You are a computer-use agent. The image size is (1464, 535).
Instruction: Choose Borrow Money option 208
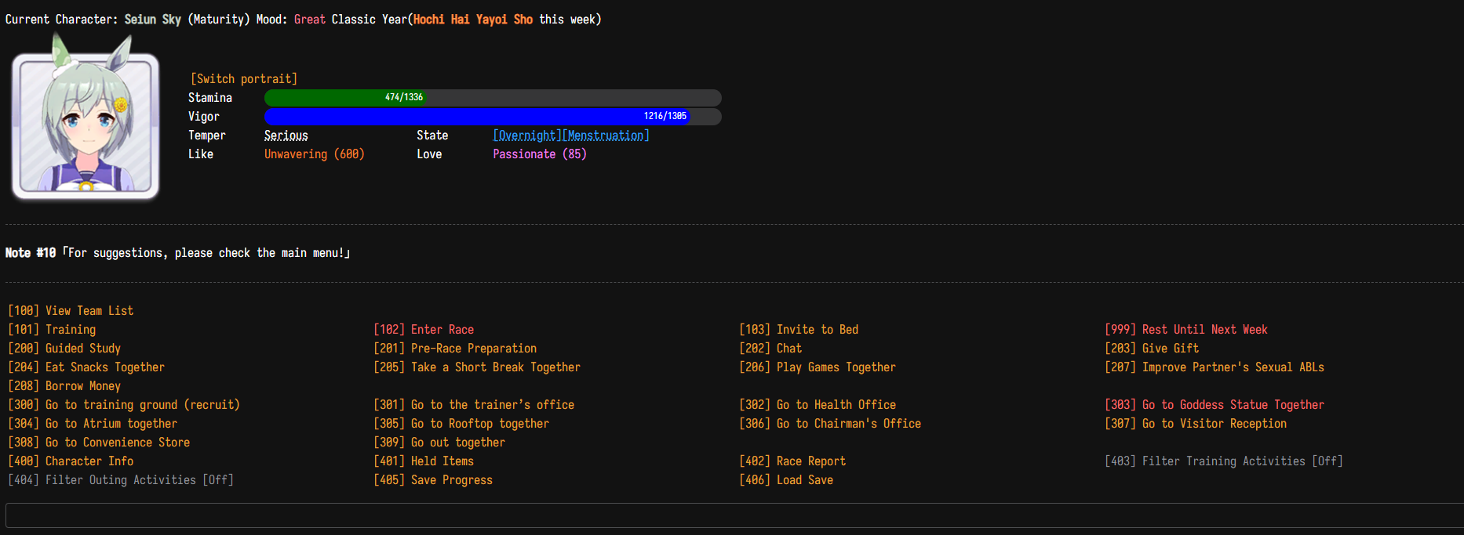[64, 386]
